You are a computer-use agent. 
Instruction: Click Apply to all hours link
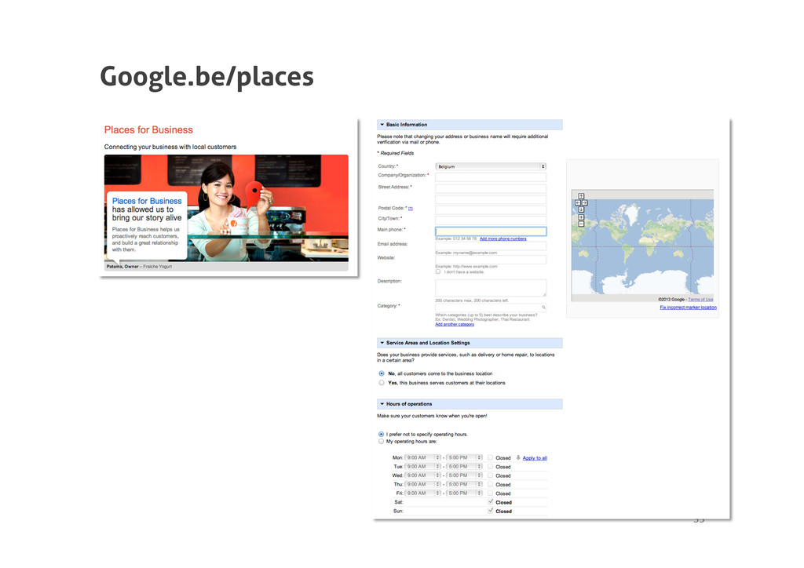pyautogui.click(x=535, y=458)
